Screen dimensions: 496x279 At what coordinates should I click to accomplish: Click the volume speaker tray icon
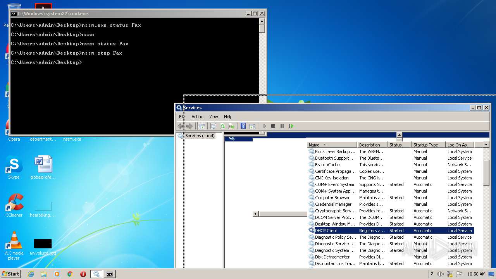point(441,274)
